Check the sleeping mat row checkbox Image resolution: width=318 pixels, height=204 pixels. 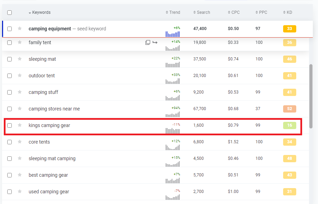pyautogui.click(x=10, y=59)
